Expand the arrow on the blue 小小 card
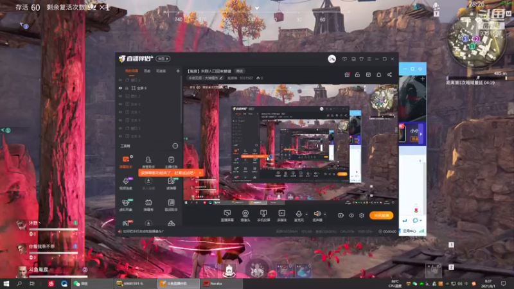 [421, 134]
